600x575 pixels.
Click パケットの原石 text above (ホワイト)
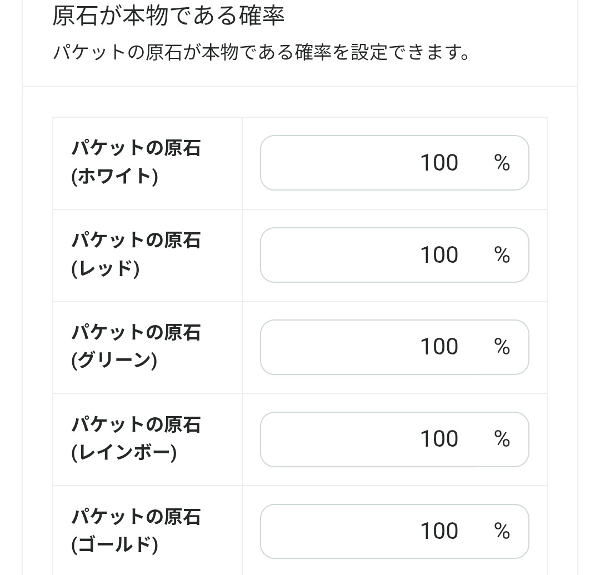click(136, 148)
